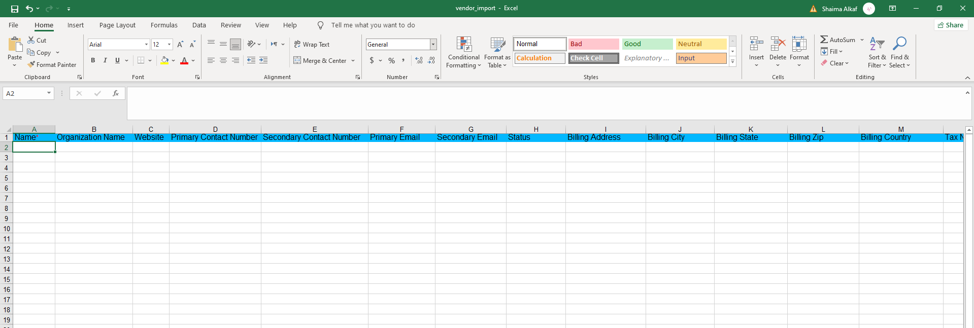Open the Name Box dropdown arrow
Viewport: 974px width, 328px height.
49,93
